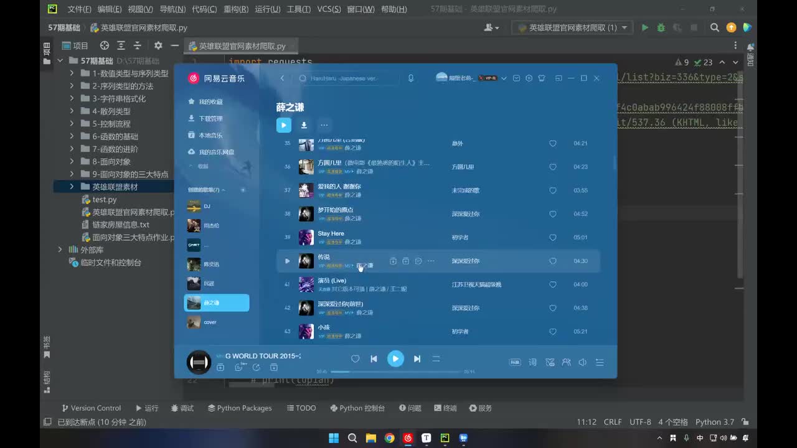Open the sound quality badge in player bar
This screenshot has height=448, width=797.
(x=515, y=362)
